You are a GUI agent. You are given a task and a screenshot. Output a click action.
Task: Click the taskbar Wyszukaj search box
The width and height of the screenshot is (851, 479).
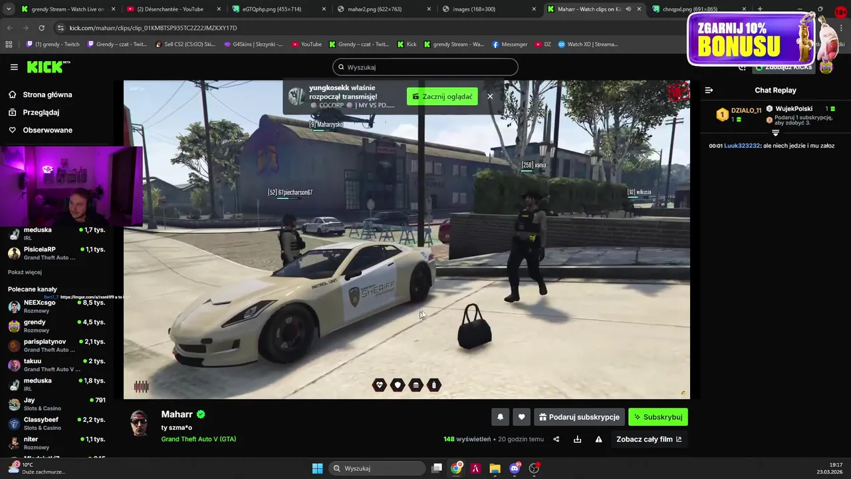(378, 468)
